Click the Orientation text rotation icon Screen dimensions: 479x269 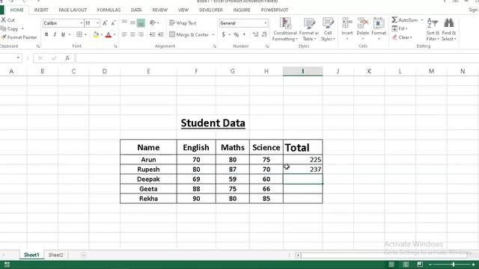pos(153,23)
